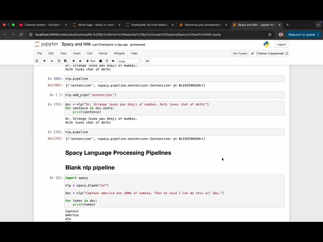Open the browser profile avatar
Screen dimensions: 323x242
point(281,35)
